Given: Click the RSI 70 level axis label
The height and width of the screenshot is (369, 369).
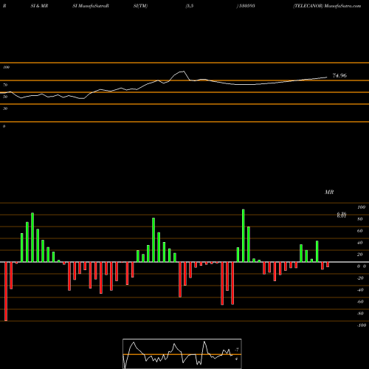Looking at the screenshot, I should tap(5, 85).
